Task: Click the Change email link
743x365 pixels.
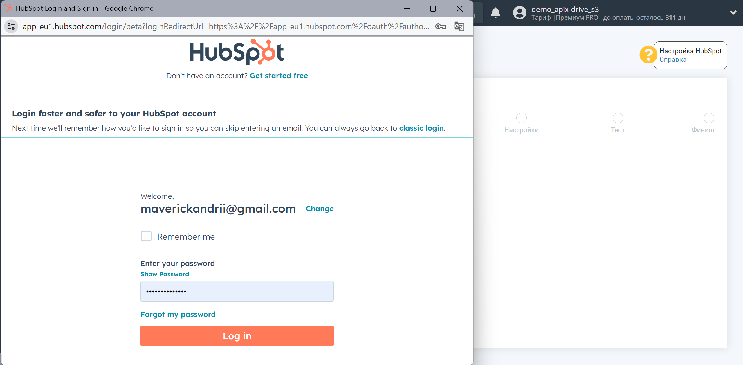Action: point(319,208)
